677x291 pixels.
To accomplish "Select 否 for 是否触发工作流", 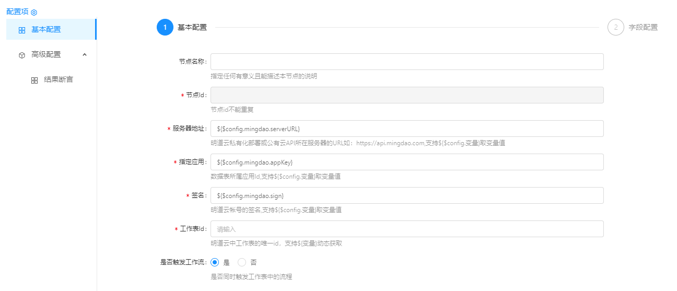I will click(242, 262).
